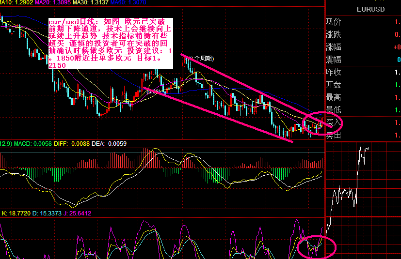Select the K: 18.7720 value label
This screenshot has height=259, width=401.
[16, 213]
